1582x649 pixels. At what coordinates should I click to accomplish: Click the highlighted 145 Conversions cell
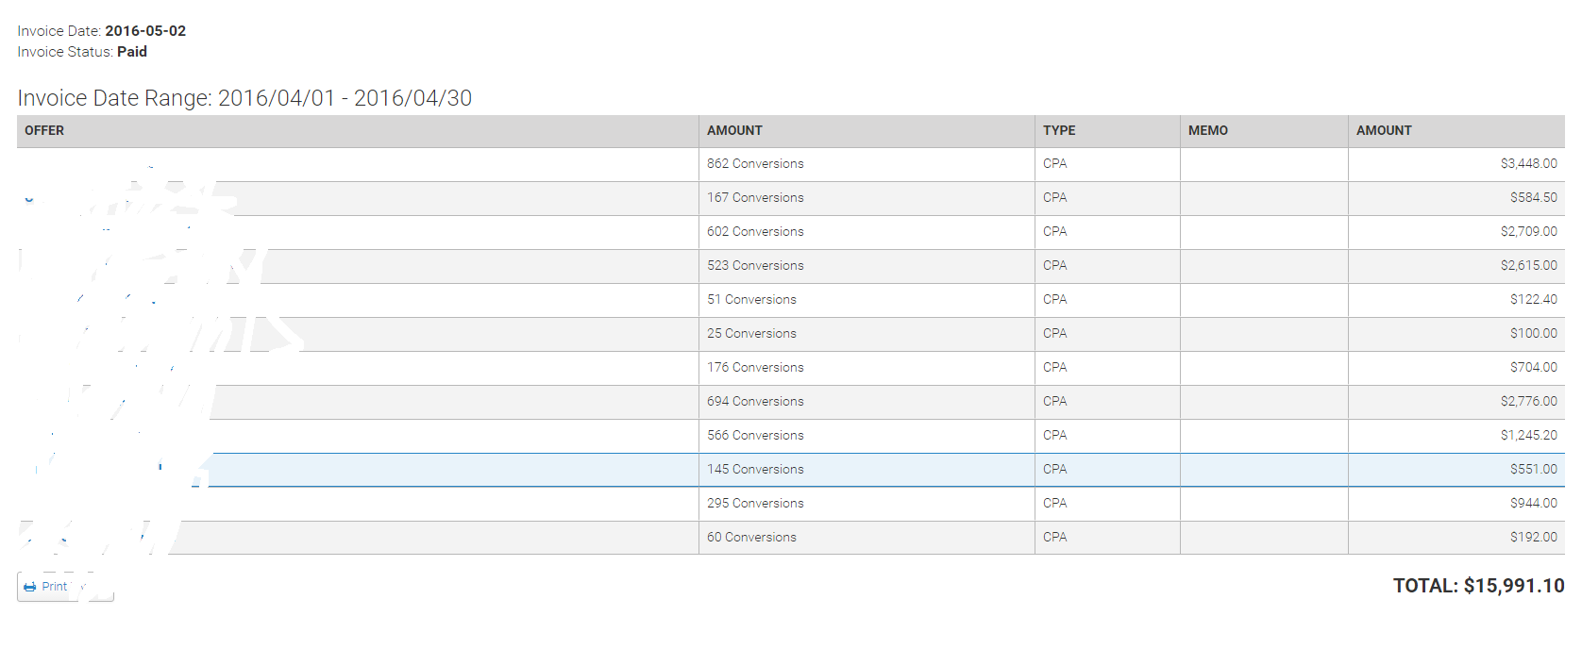(755, 470)
